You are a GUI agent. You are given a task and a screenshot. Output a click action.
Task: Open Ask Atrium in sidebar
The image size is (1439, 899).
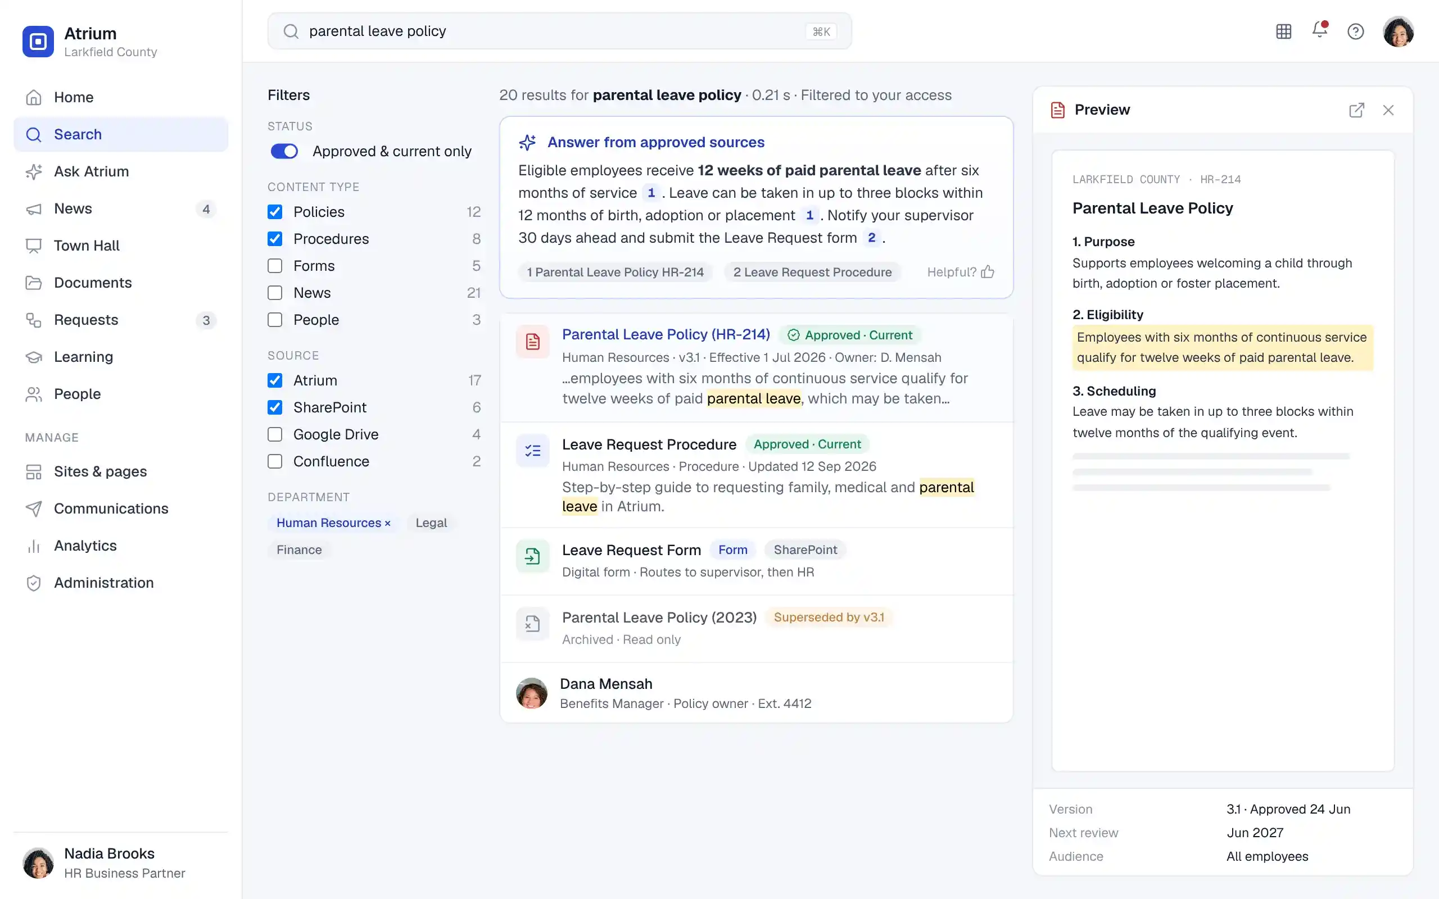[121, 172]
